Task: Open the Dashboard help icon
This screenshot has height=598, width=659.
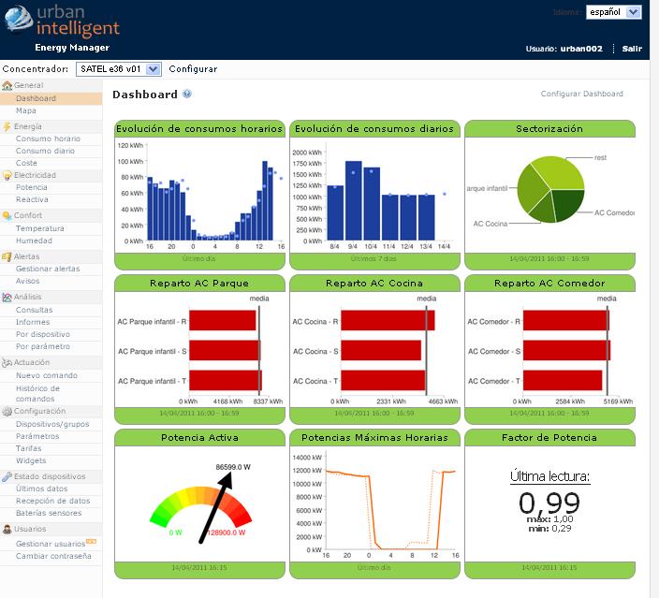Action: (187, 95)
